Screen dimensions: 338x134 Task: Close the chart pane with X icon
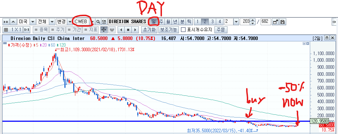pos(333,38)
